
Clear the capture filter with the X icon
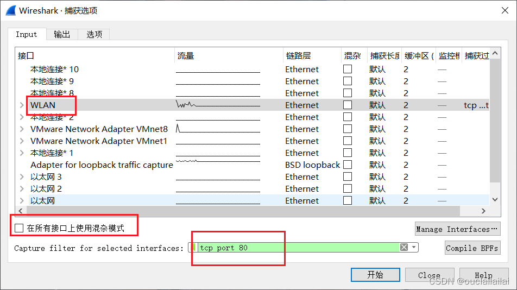(x=404, y=247)
